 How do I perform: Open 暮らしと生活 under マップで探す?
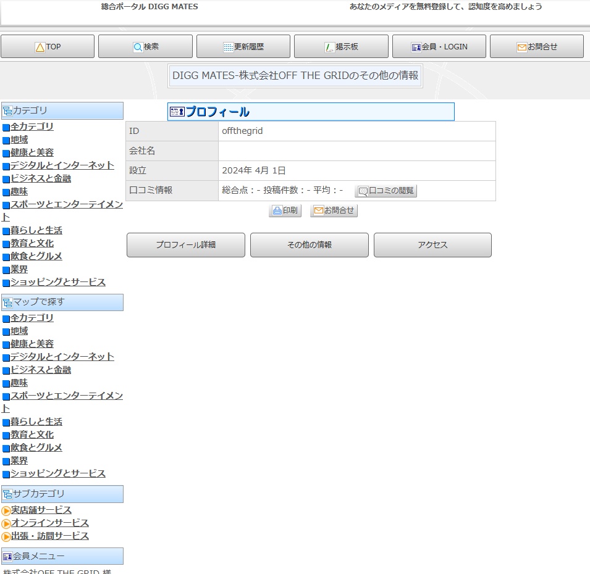point(36,422)
